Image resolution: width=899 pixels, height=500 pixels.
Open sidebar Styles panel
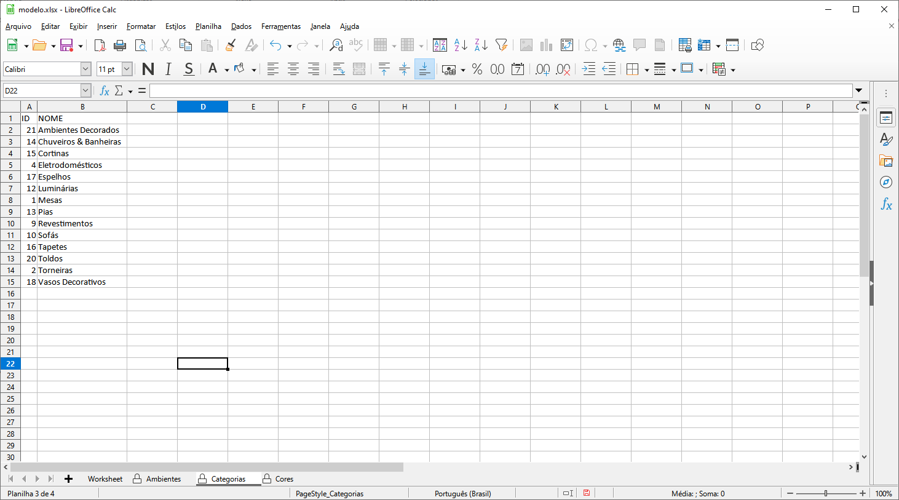886,140
